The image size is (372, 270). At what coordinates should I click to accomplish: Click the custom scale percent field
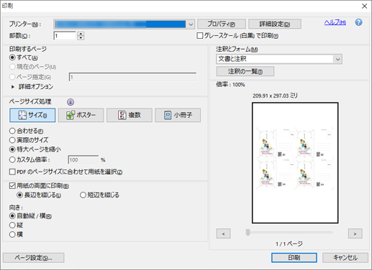(83, 160)
